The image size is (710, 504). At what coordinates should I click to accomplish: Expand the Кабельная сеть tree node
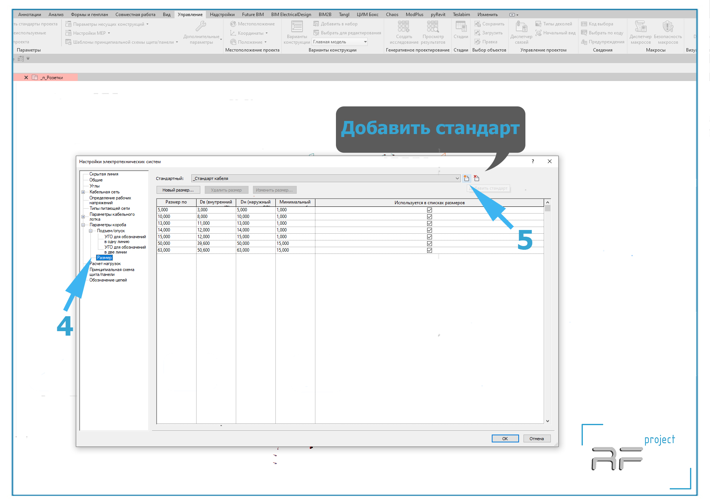point(83,192)
